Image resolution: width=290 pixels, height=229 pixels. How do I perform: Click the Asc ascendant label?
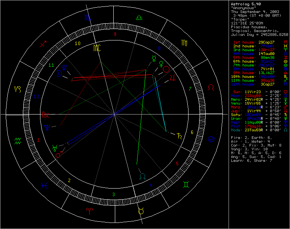point(45,114)
